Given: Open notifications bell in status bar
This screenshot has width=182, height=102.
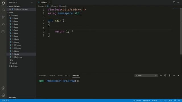Looking at the screenshot, I should pos(179,101).
